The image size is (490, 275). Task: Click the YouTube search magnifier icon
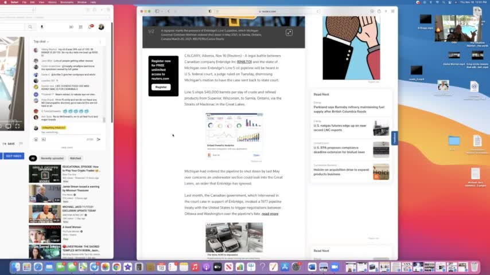(x=30, y=27)
